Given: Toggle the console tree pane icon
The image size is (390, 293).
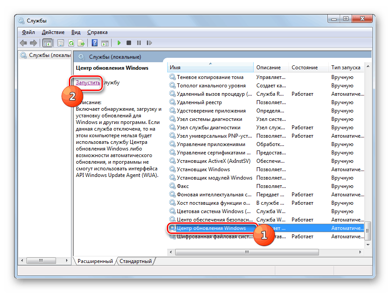Looking at the screenshot, I should [47, 43].
